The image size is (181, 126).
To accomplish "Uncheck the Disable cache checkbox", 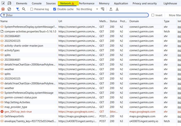I will (x=55, y=9).
